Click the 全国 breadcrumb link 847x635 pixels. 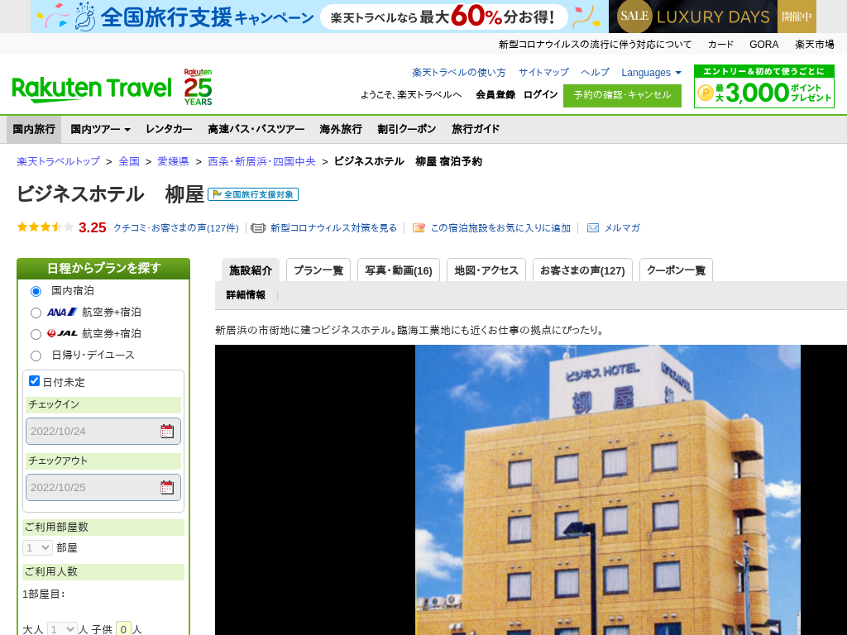click(x=129, y=161)
